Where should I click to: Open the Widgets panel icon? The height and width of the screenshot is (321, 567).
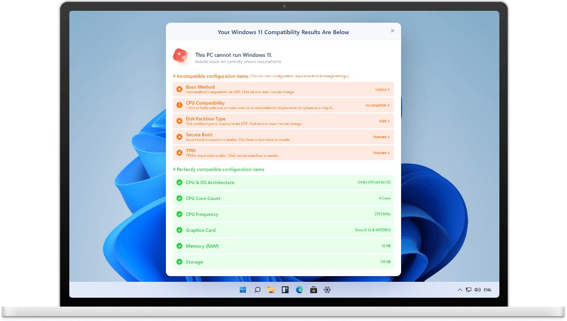pos(285,290)
